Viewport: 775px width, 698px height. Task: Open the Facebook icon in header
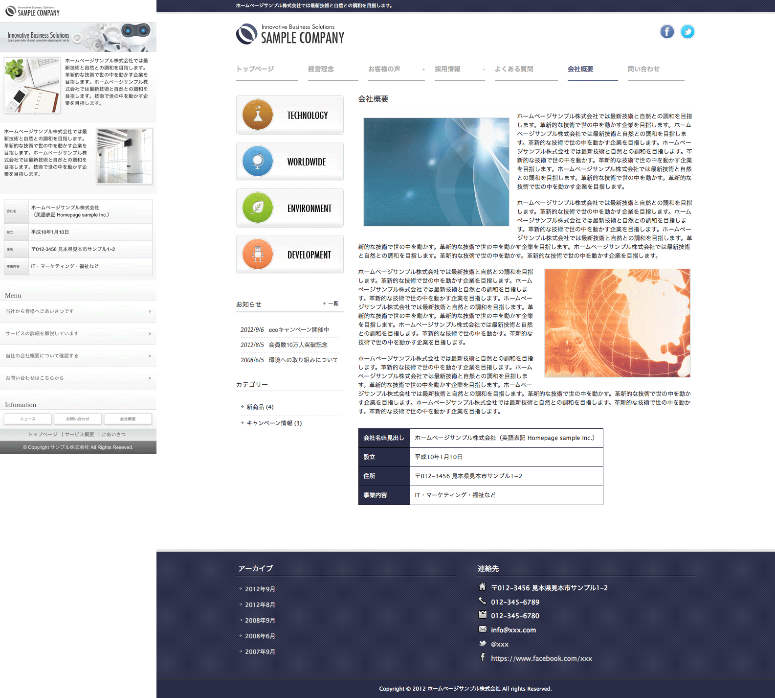pos(667,32)
